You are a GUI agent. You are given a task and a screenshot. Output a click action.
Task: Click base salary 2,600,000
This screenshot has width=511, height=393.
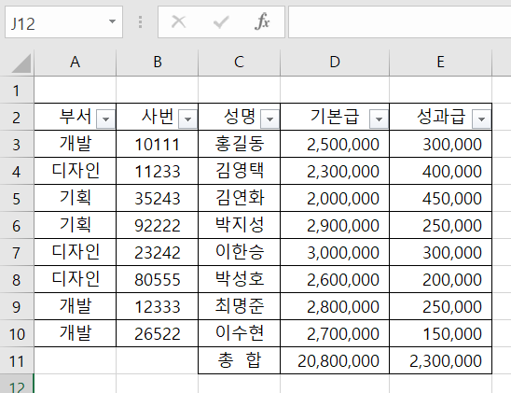pos(335,279)
